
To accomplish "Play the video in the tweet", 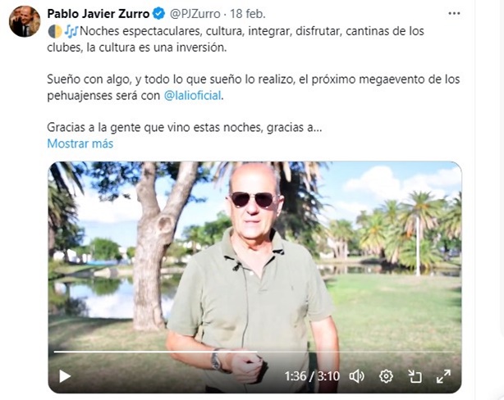I will pos(65,376).
